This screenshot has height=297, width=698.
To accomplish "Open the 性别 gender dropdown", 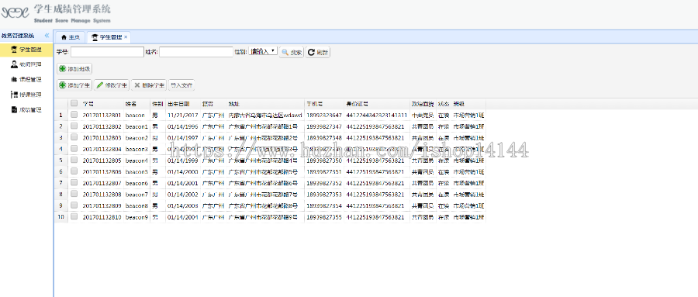I will 263,52.
